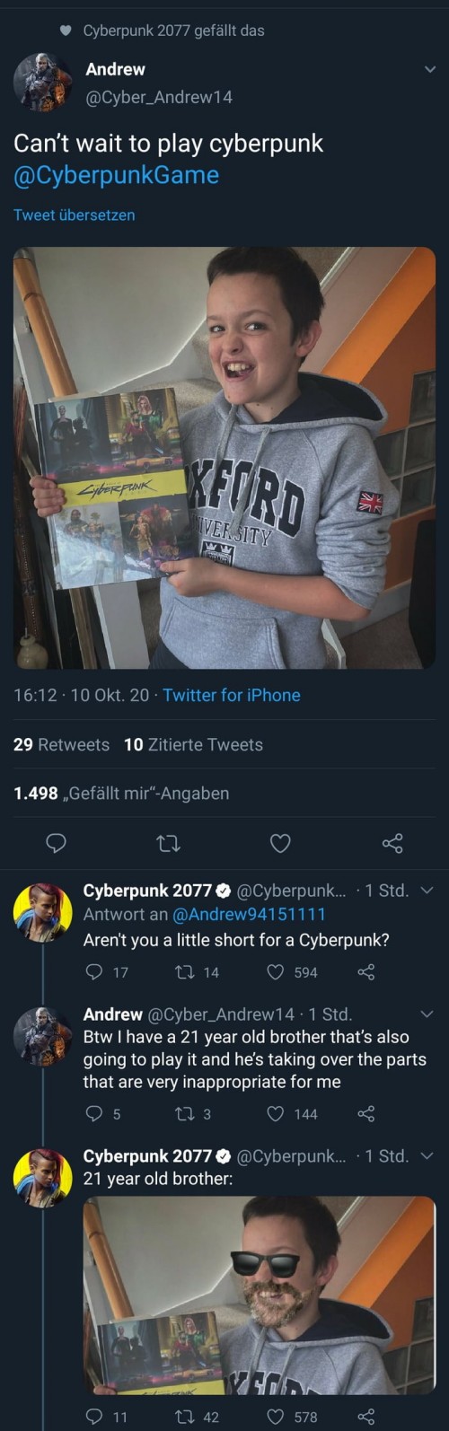Reply to Andrew's main cyberpunk tweet
This screenshot has height=1431, width=449.
click(x=57, y=843)
